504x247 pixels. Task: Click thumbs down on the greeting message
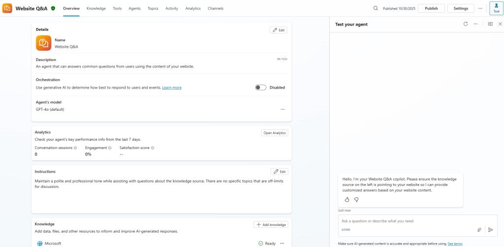click(x=356, y=199)
